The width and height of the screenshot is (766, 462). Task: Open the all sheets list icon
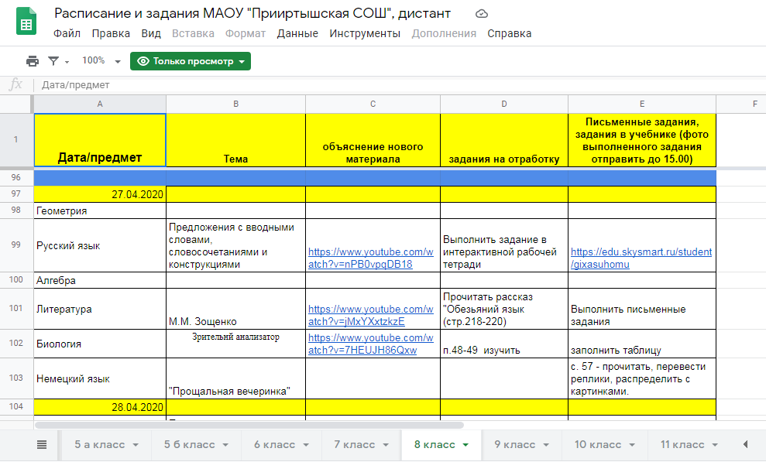click(42, 444)
